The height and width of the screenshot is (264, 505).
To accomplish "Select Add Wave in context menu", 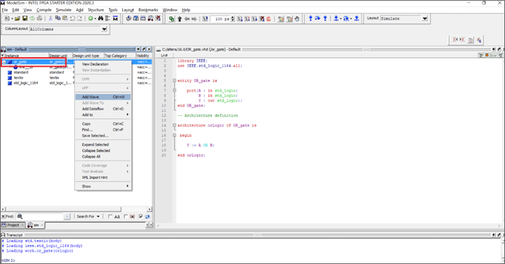I will [103, 97].
